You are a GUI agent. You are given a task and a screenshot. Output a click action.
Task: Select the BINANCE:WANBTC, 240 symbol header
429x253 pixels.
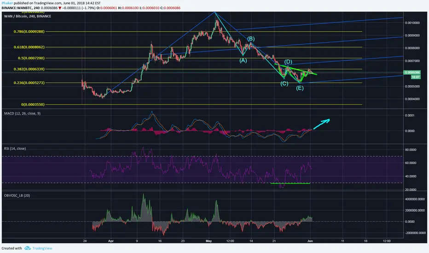click(21, 8)
